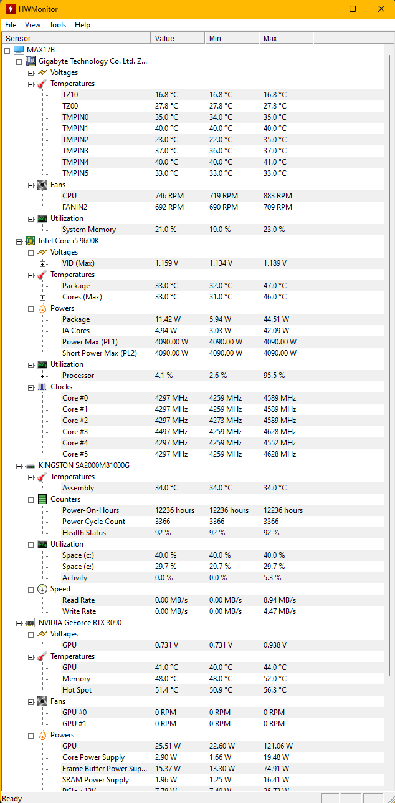Expand the motherboard Voltages node

31,73
